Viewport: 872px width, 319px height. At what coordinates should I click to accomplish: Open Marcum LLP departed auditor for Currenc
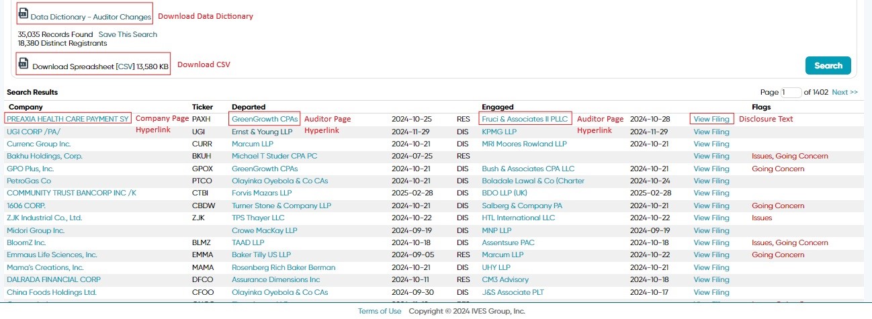click(x=253, y=144)
